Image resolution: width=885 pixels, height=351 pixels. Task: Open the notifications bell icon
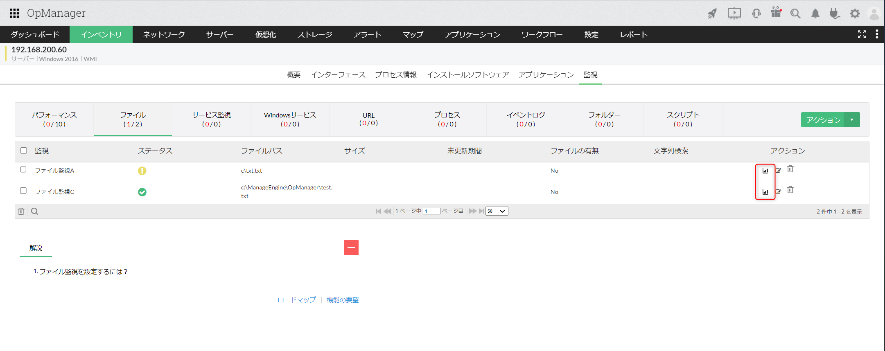[815, 13]
